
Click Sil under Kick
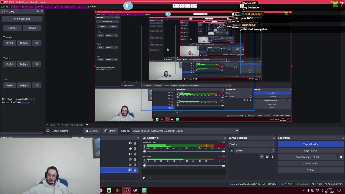[x=36, y=85]
